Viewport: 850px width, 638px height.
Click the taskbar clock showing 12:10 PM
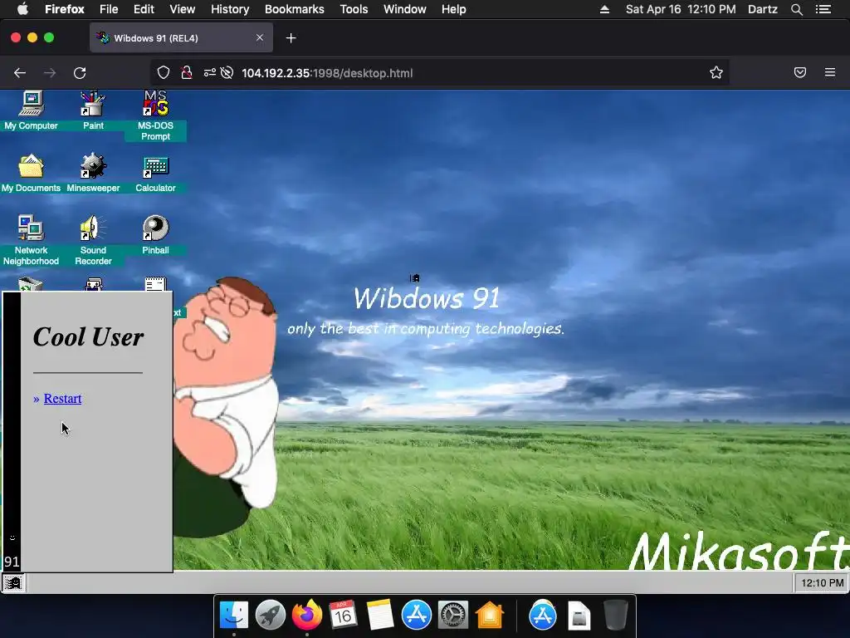point(822,582)
